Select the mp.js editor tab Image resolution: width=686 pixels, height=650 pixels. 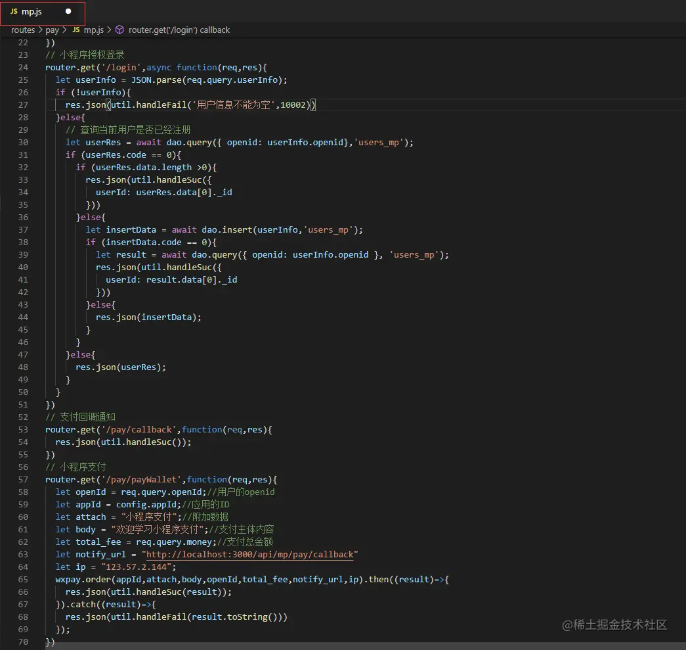click(x=32, y=12)
